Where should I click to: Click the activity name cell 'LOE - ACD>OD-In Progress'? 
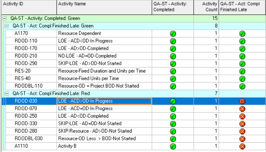(104, 101)
